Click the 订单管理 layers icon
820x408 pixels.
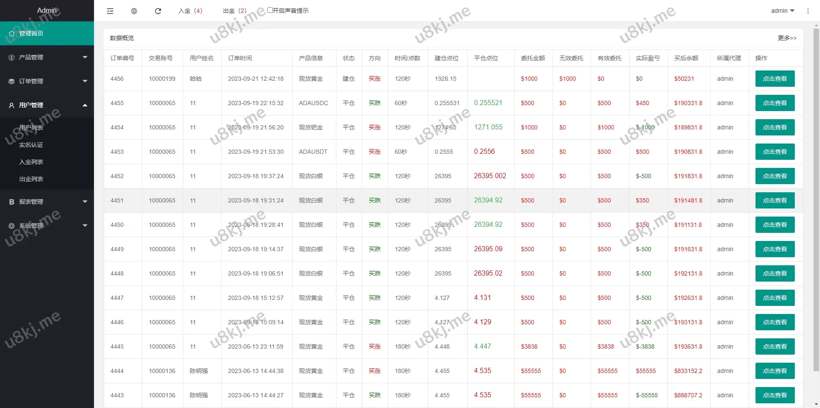tap(12, 81)
